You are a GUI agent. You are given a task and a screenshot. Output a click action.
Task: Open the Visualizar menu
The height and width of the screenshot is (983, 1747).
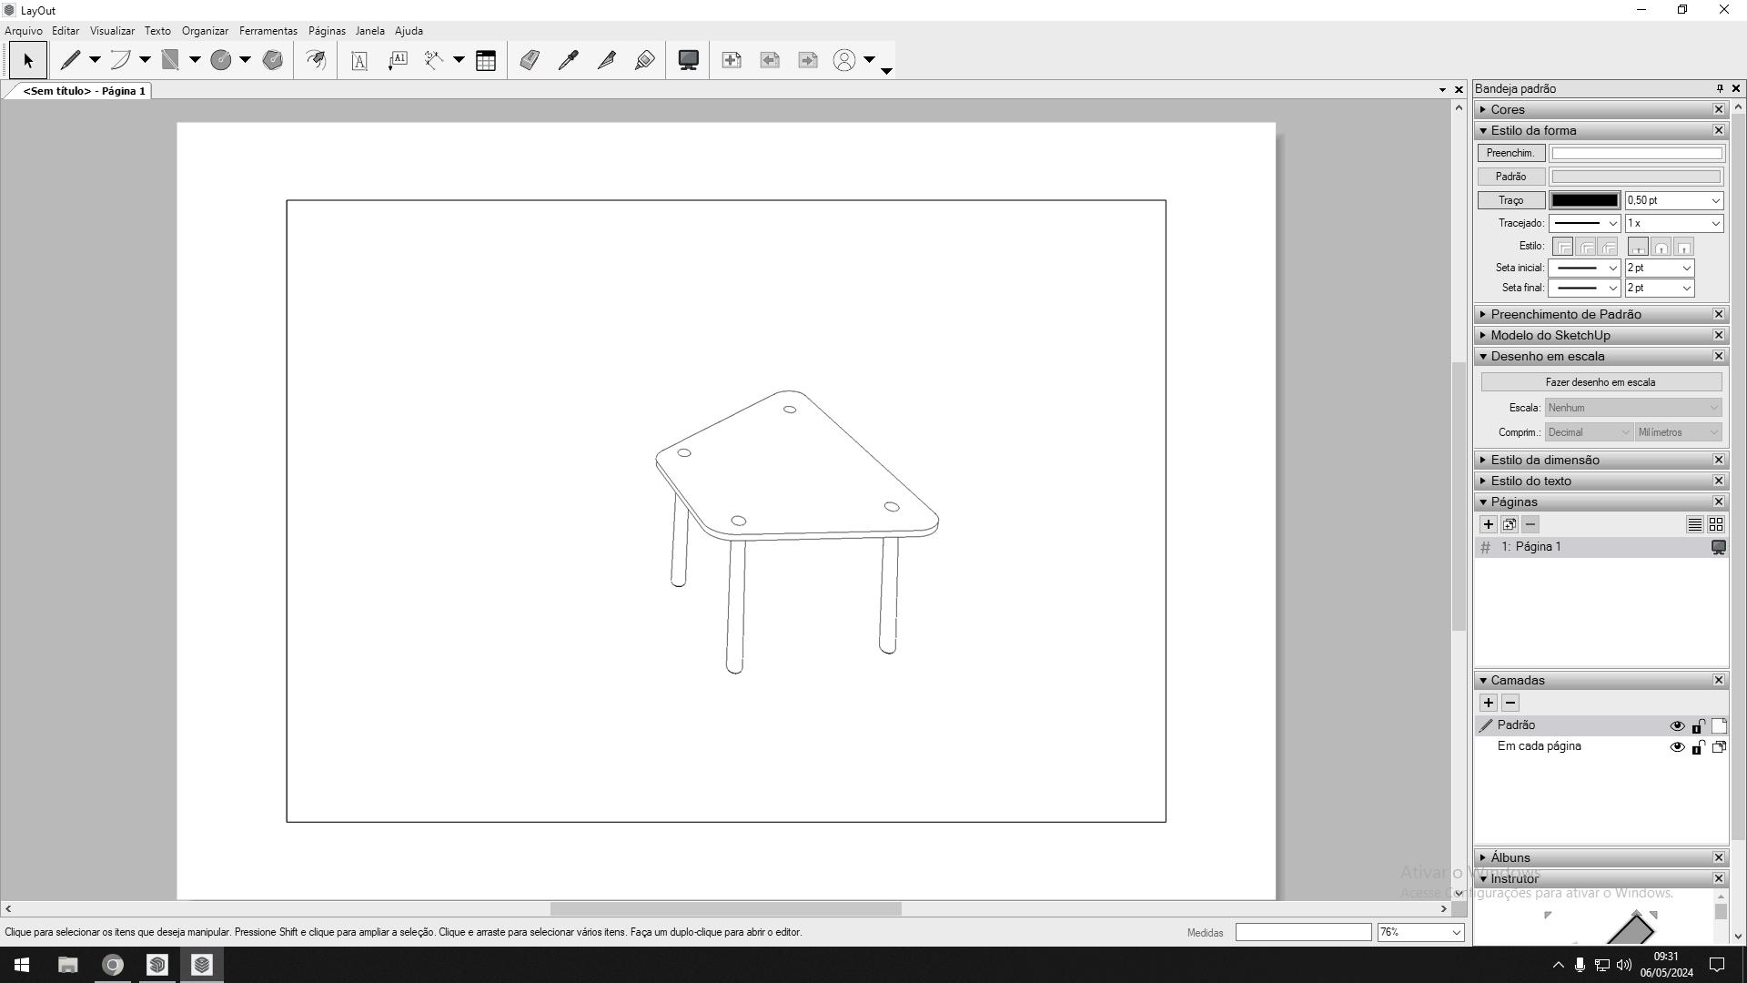tap(112, 31)
